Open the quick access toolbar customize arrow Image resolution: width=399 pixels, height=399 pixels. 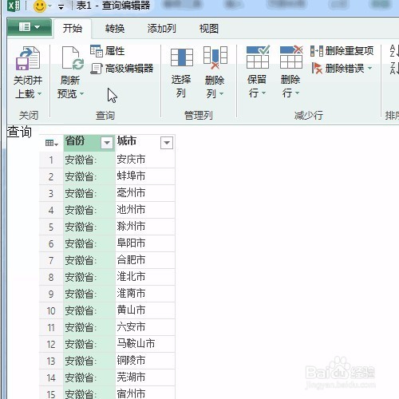61,7
